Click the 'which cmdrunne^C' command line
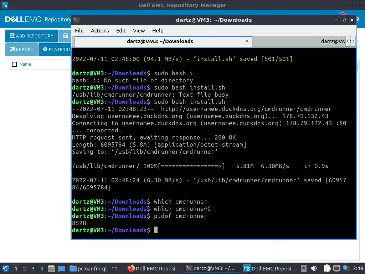The height and width of the screenshot is (274, 365). tap(182, 209)
